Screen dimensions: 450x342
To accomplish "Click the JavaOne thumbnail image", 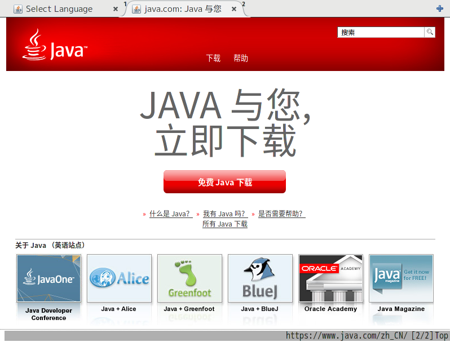I will 49,278.
